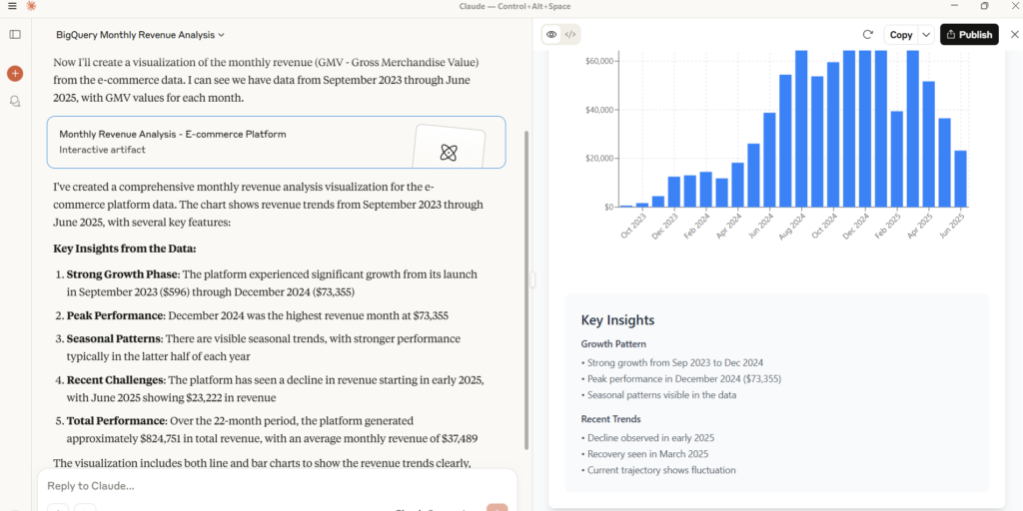The height and width of the screenshot is (511, 1023).
Task: Select the June 2025 bar in chart
Action: point(960,179)
